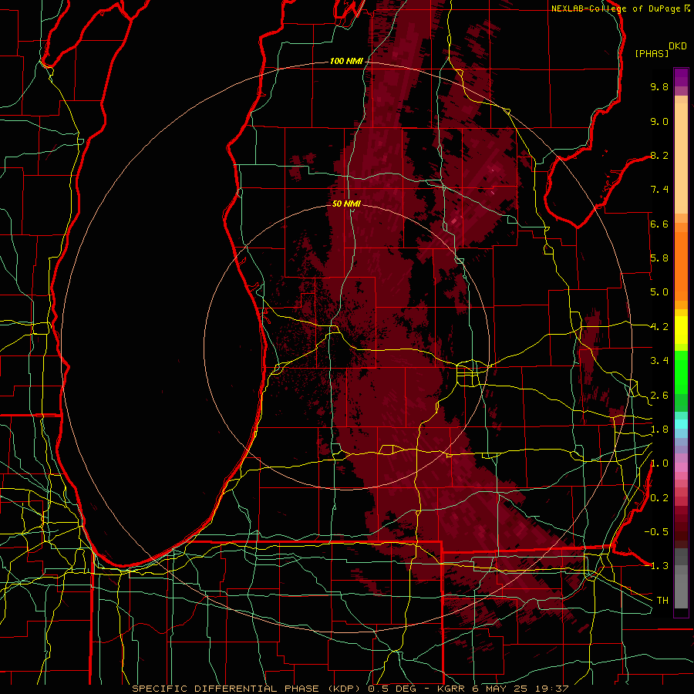
Task: Select the 2.6 legend value
Action: point(659,396)
